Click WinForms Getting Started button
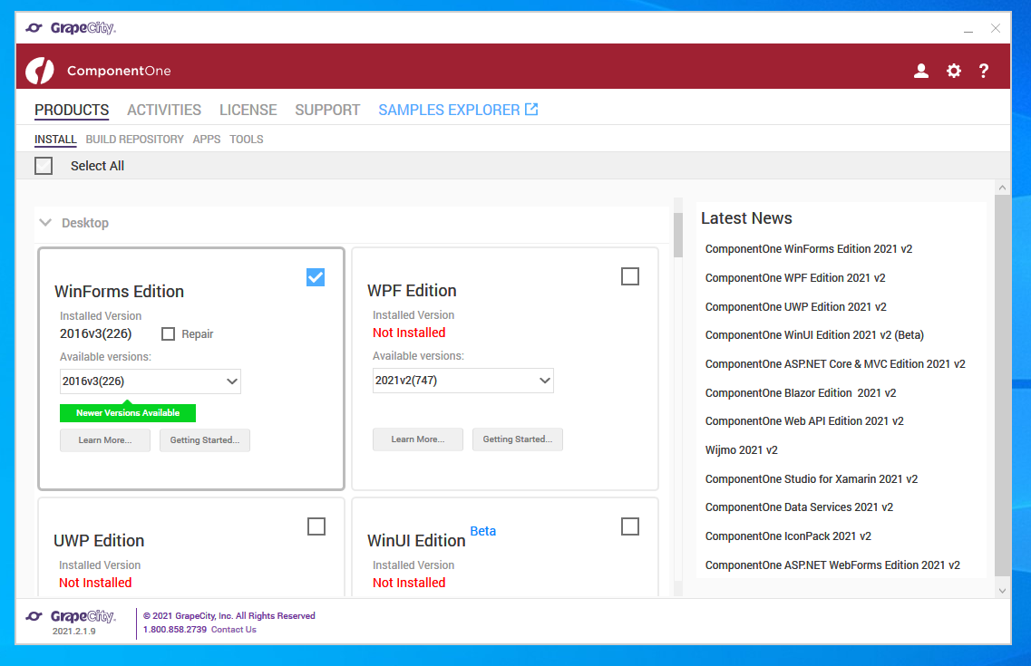The image size is (1031, 666). [x=205, y=440]
